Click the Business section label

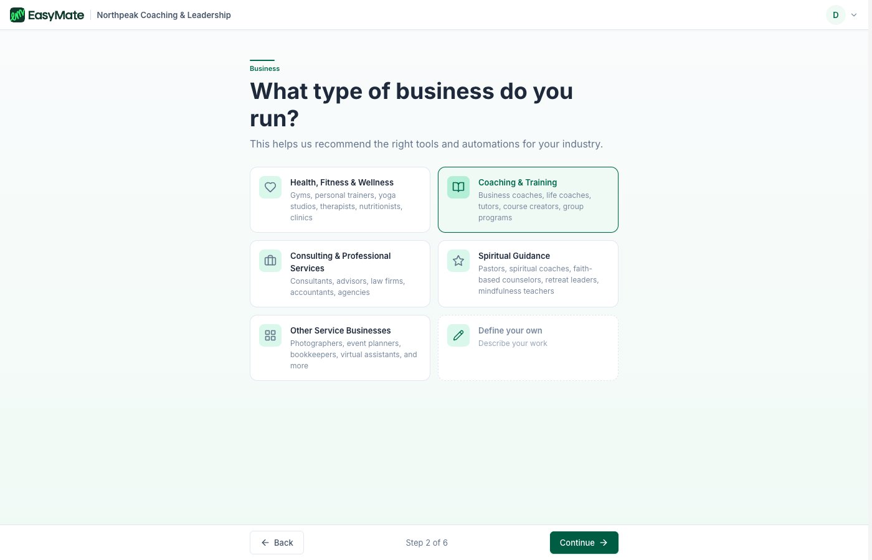coord(265,68)
